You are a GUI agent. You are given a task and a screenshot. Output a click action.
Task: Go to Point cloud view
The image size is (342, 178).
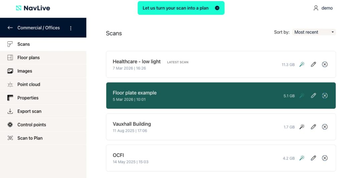28,84
